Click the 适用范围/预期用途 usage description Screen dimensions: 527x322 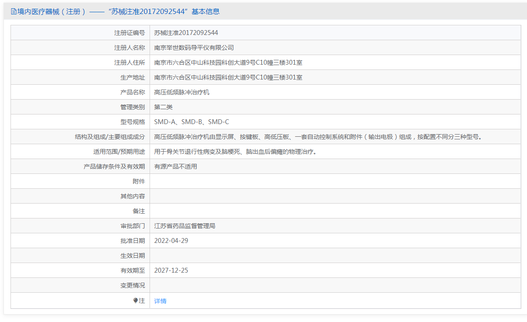(x=235, y=152)
